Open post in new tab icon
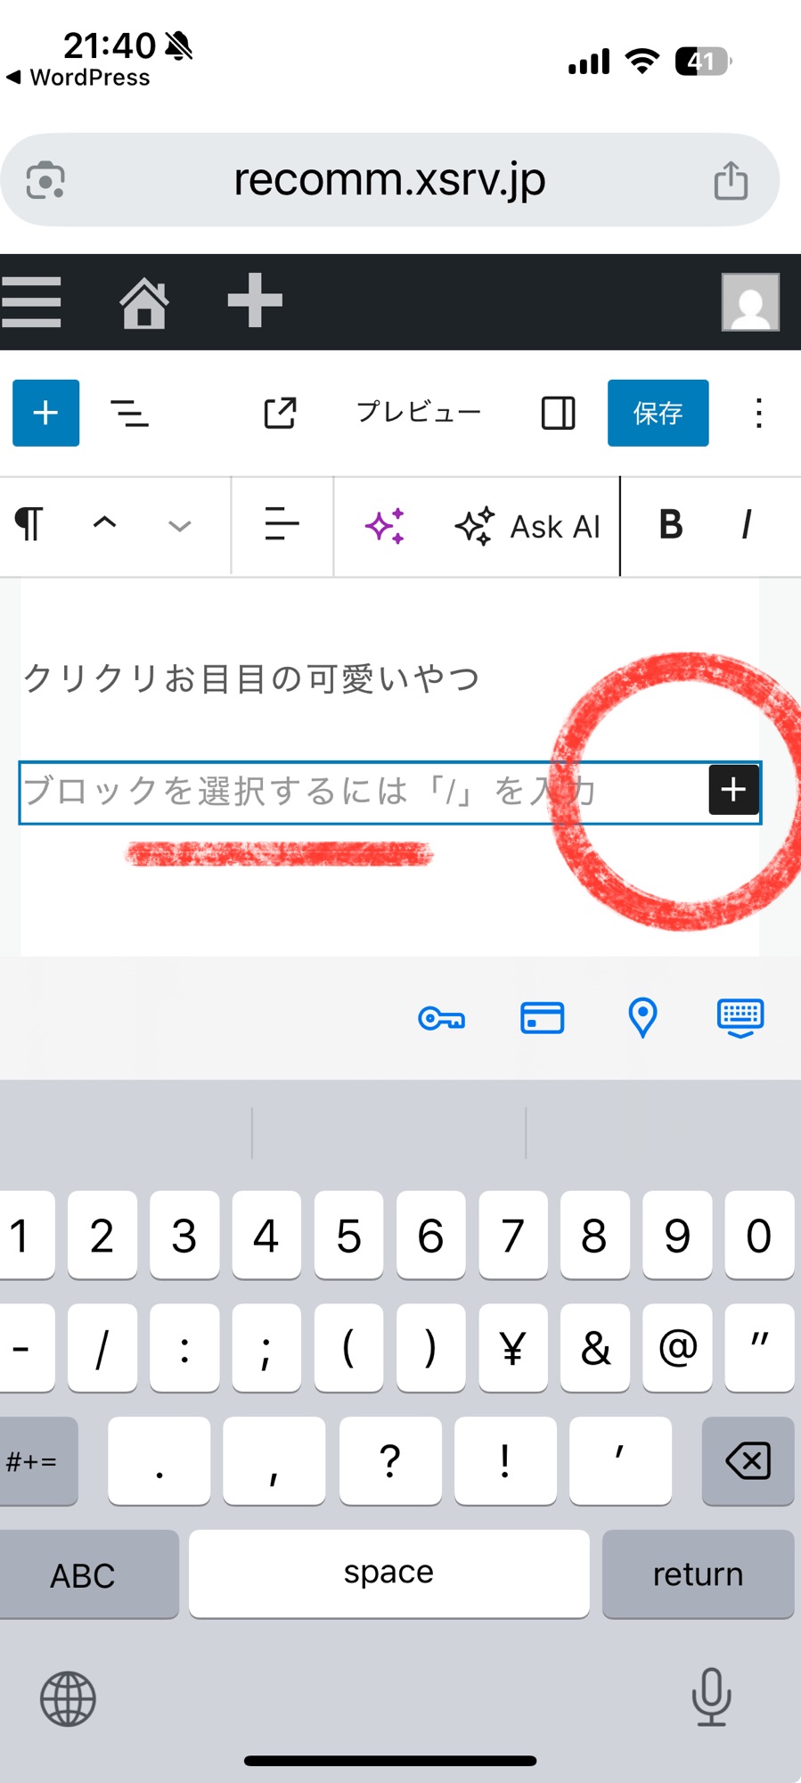Screen dimensions: 801x1783 point(280,413)
